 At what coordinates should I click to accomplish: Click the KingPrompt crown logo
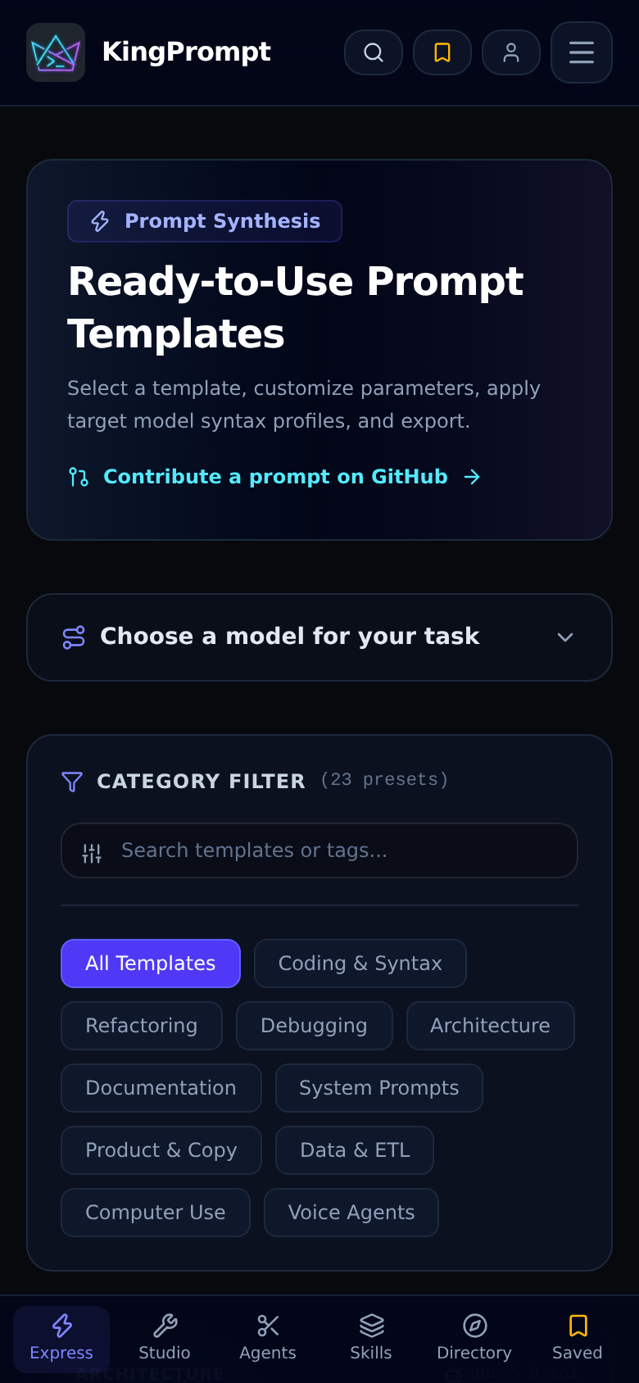56,52
